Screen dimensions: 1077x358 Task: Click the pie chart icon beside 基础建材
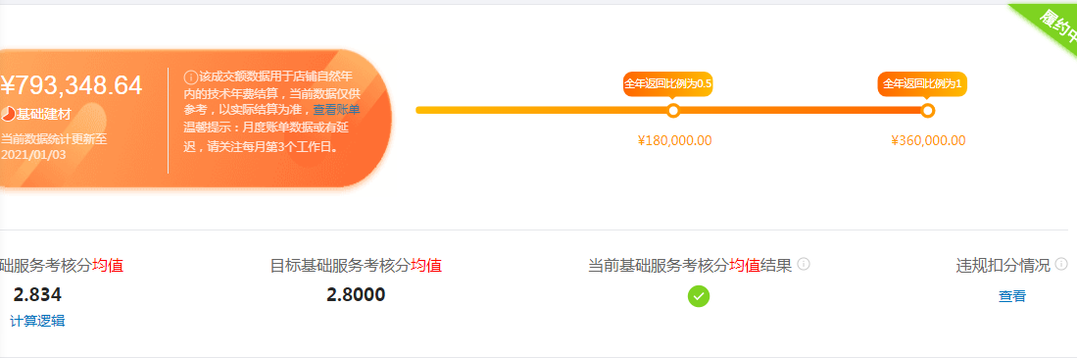coord(8,114)
